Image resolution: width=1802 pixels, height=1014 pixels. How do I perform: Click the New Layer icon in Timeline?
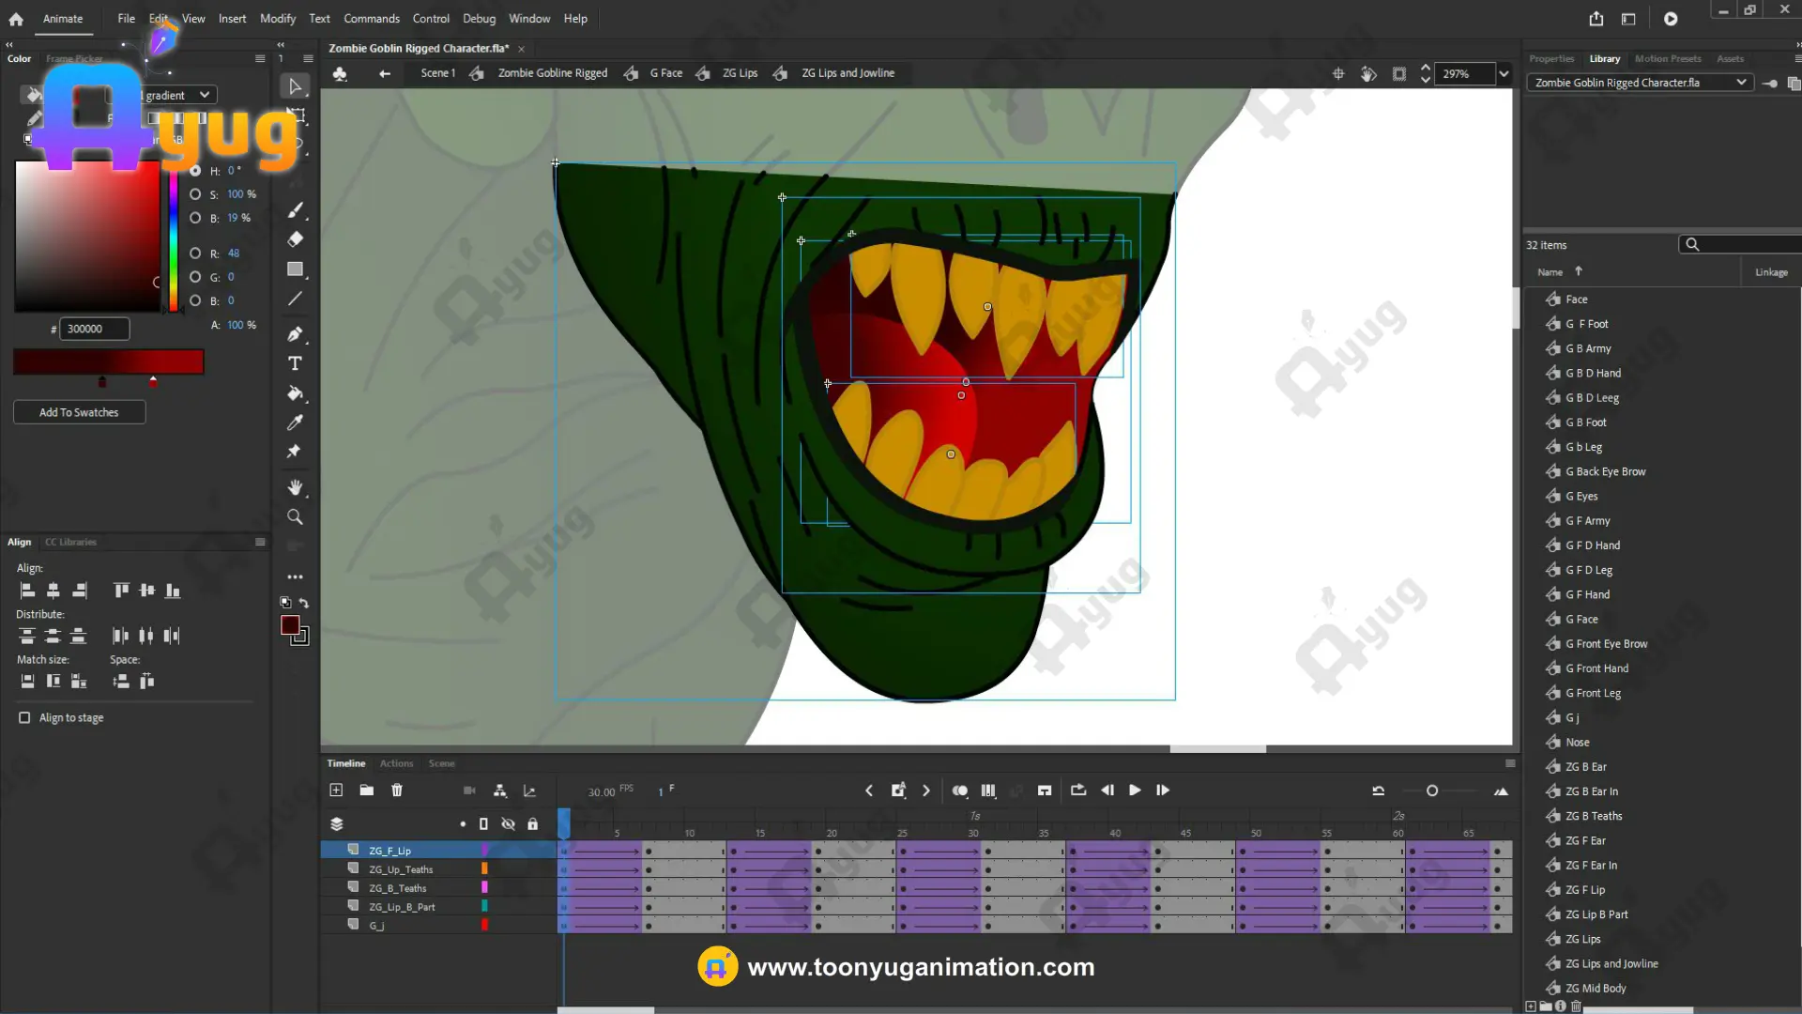click(336, 791)
